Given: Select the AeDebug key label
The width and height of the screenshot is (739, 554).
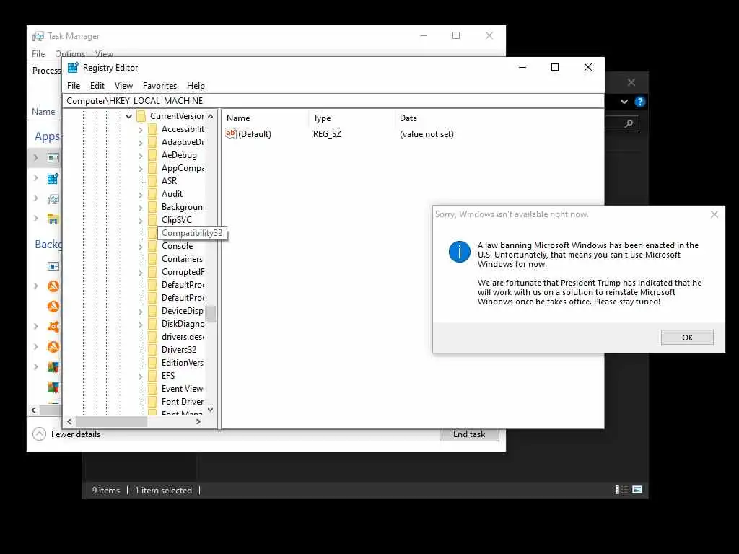Looking at the screenshot, I should point(179,155).
